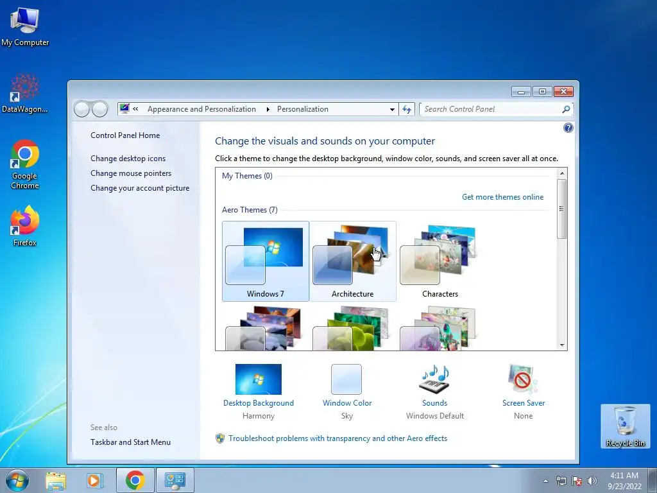Open Change your account picture link

tap(140, 188)
